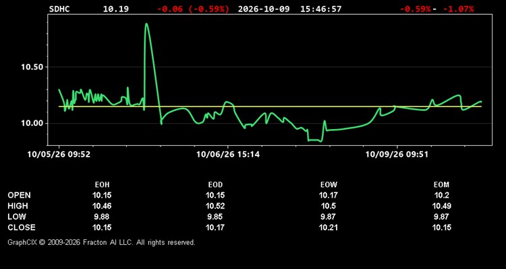Image resolution: width=506 pixels, height=269 pixels.
Task: Click EOH high value 10.46
Action: 102,206
